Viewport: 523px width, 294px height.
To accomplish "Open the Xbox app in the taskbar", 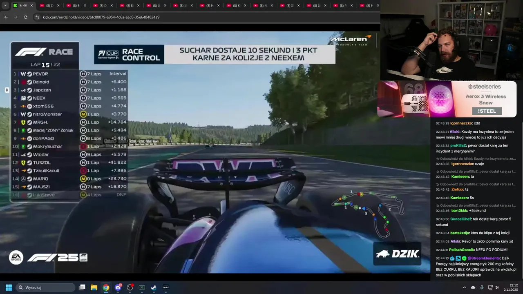I will pyautogui.click(x=142, y=287).
